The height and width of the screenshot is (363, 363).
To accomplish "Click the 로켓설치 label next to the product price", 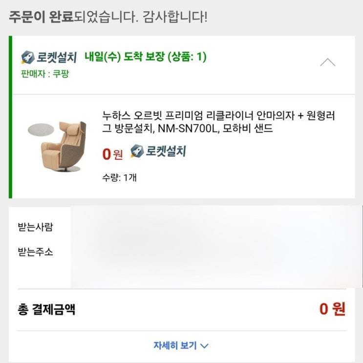I will coord(165,151).
